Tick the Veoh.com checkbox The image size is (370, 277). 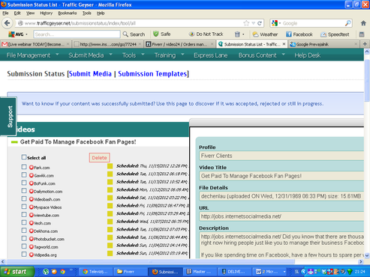[x=24, y=222]
